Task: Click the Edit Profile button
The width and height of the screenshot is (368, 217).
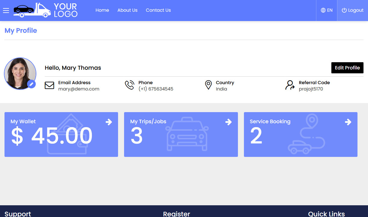Action: (347, 68)
